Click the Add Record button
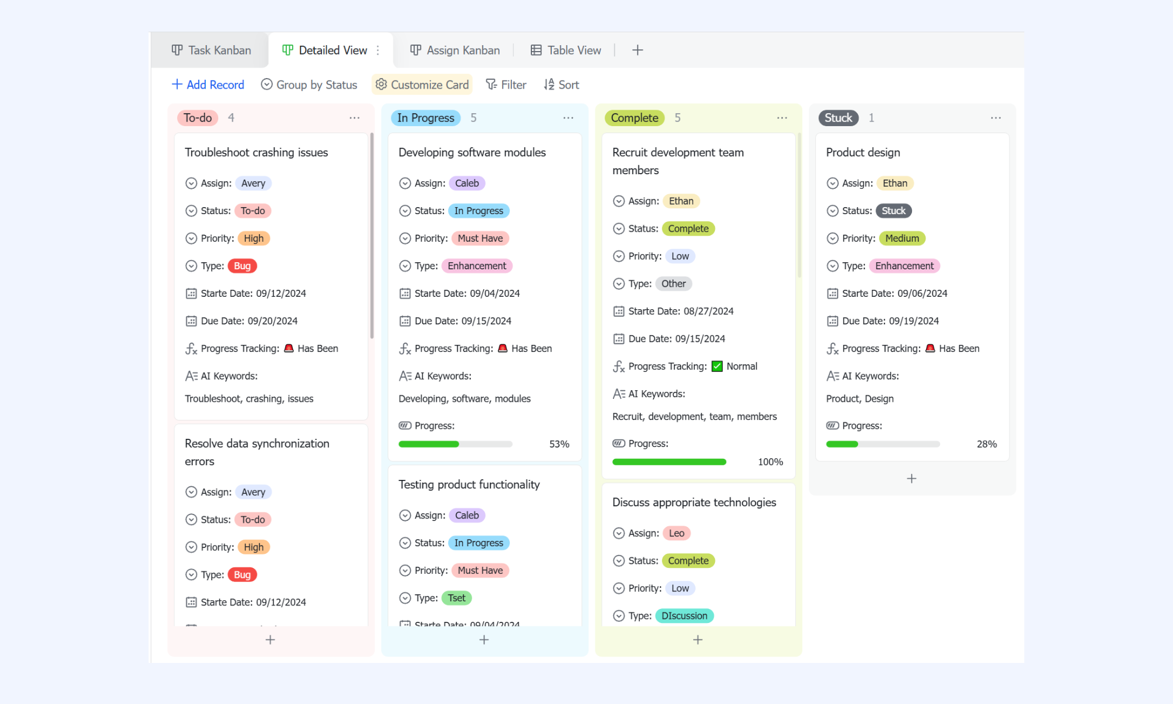 (208, 84)
